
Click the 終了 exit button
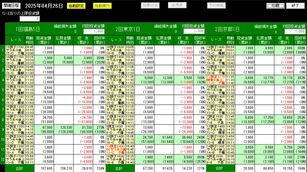click(x=295, y=6)
